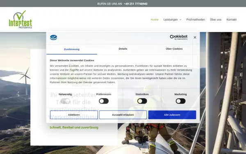Switch to the Zustimmung tab
This screenshot has width=246, height=154.
tap(72, 49)
